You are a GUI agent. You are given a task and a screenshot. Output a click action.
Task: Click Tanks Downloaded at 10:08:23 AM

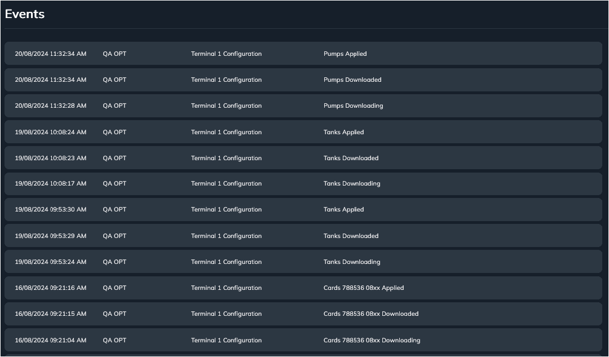point(351,158)
